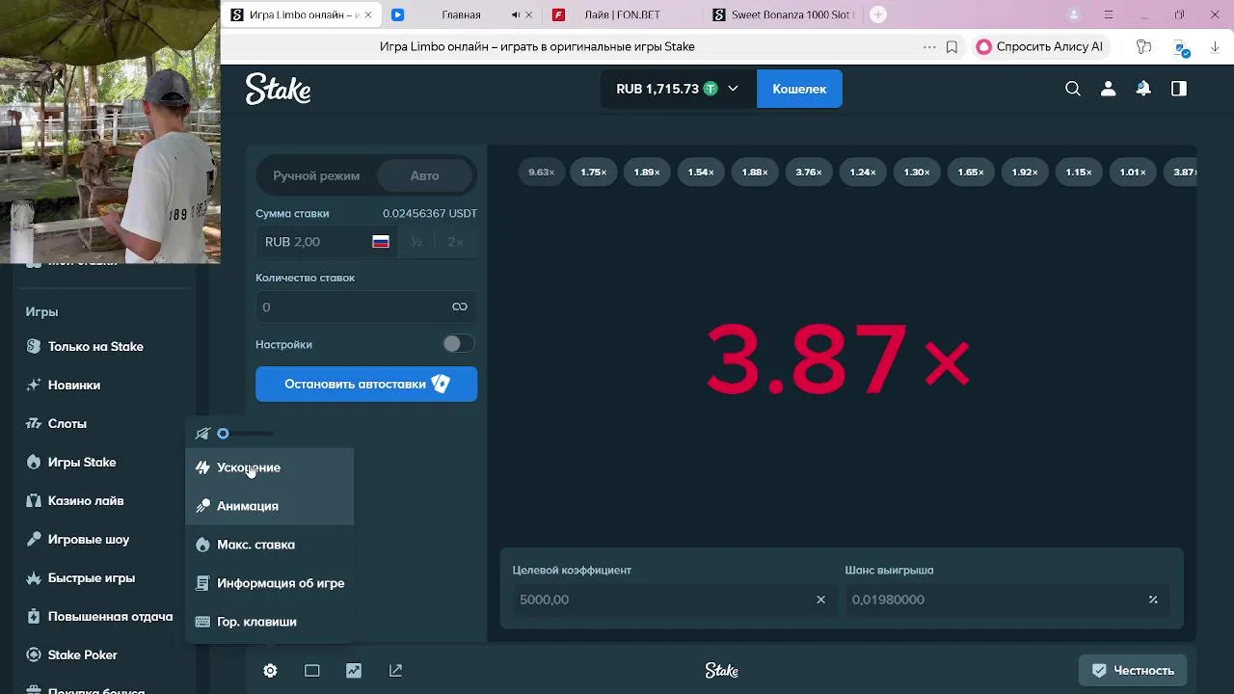Bookmark the page in the address bar
Image resolution: width=1234 pixels, height=694 pixels.
[x=952, y=46]
